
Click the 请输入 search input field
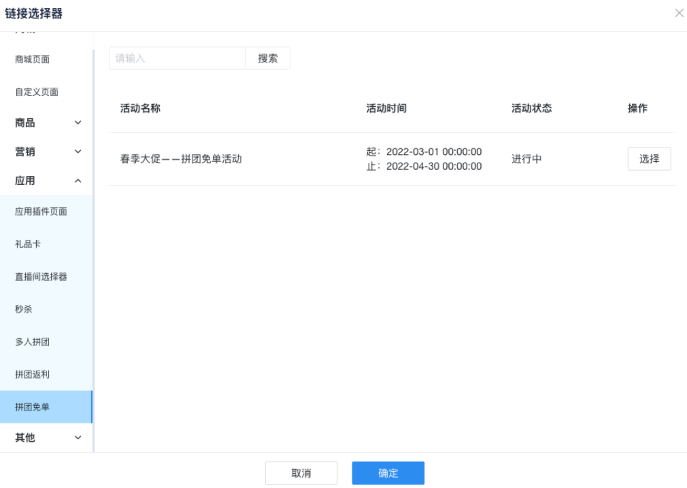coord(177,58)
